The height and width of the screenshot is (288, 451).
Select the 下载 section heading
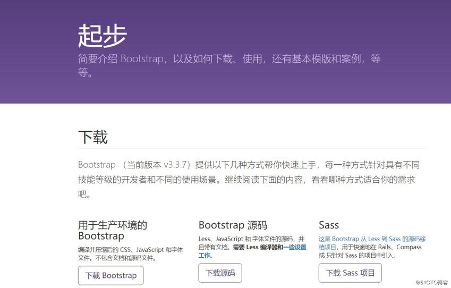coord(92,137)
